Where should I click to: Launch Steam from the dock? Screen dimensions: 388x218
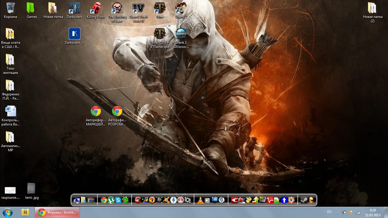tap(304, 200)
